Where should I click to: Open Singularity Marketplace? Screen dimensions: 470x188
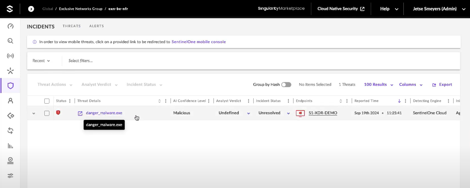click(281, 9)
